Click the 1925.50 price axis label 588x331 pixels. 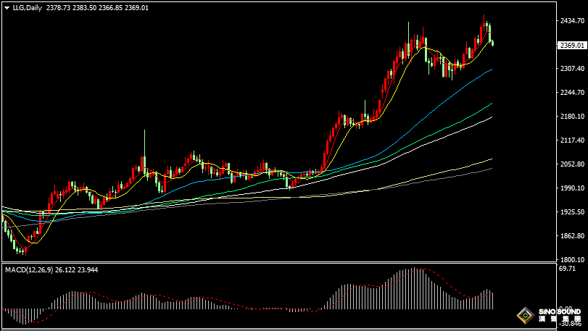572,212
